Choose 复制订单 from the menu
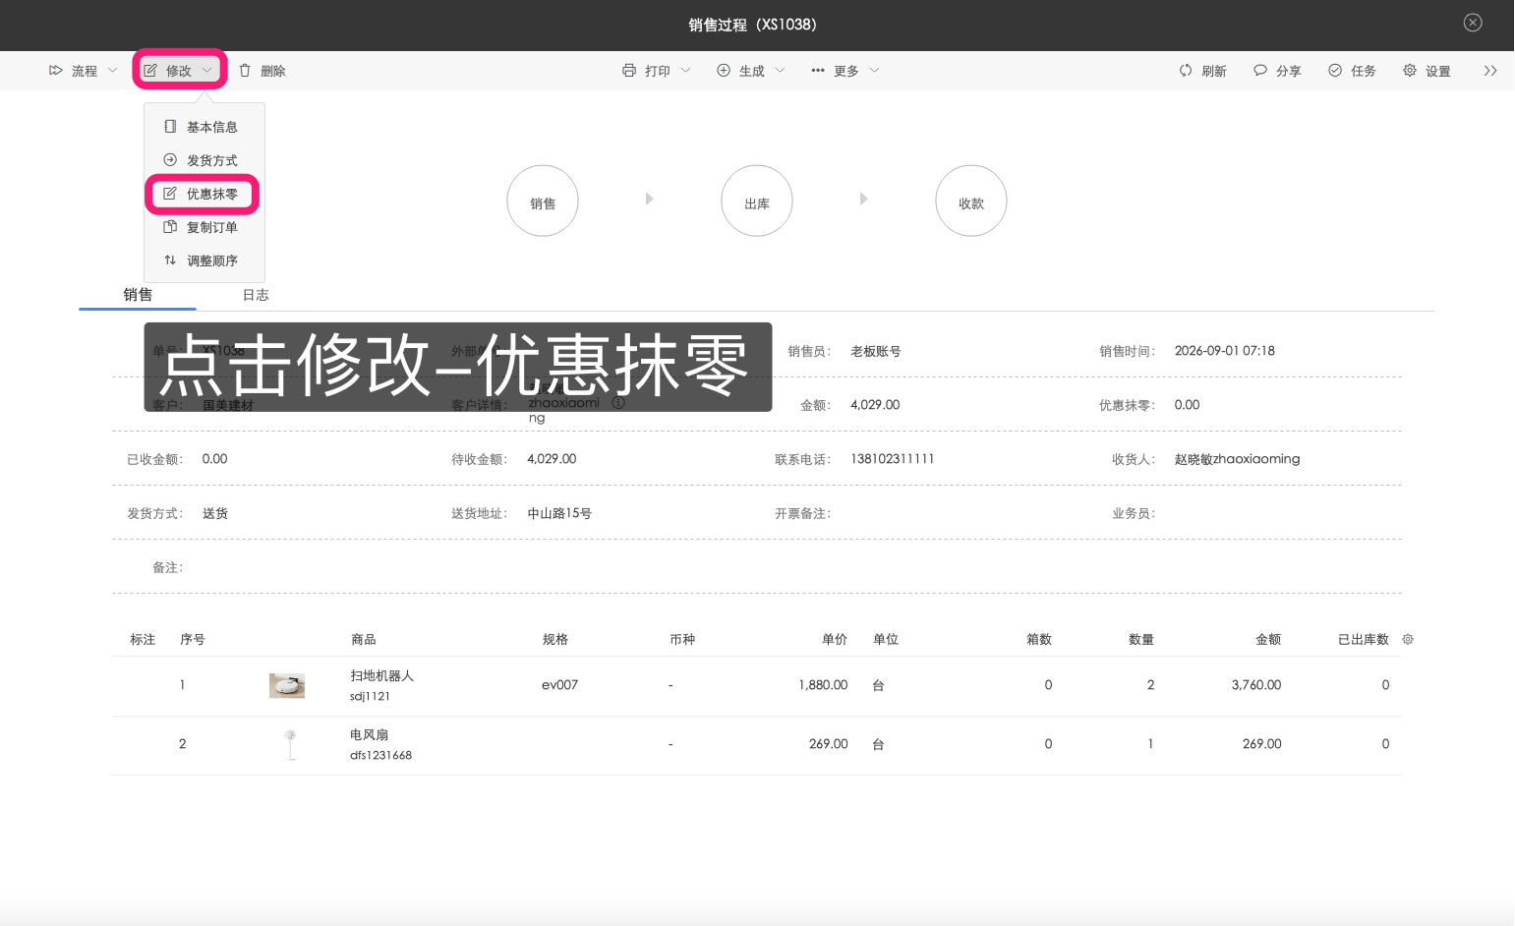 204,227
